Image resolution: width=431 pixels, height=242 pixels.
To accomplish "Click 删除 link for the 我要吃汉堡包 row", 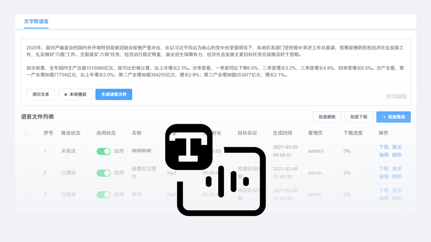I will pyautogui.click(x=397, y=177).
